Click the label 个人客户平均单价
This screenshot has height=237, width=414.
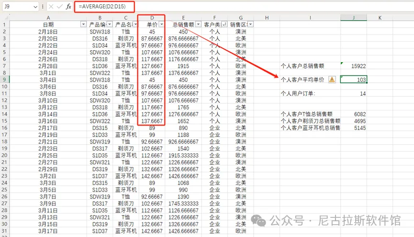(302, 80)
